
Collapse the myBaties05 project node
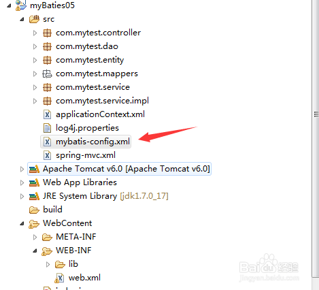click(x=9, y=5)
